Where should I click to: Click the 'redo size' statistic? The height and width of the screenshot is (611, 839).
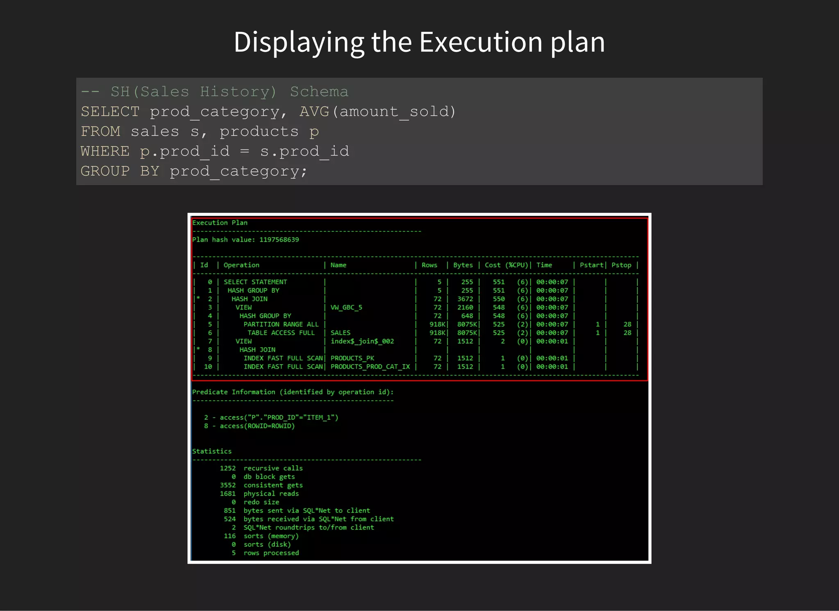click(x=261, y=502)
